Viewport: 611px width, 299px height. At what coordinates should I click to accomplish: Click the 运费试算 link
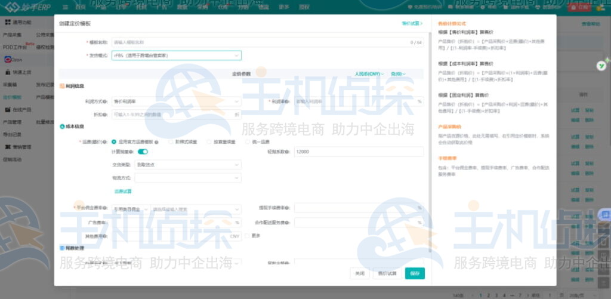(123, 192)
